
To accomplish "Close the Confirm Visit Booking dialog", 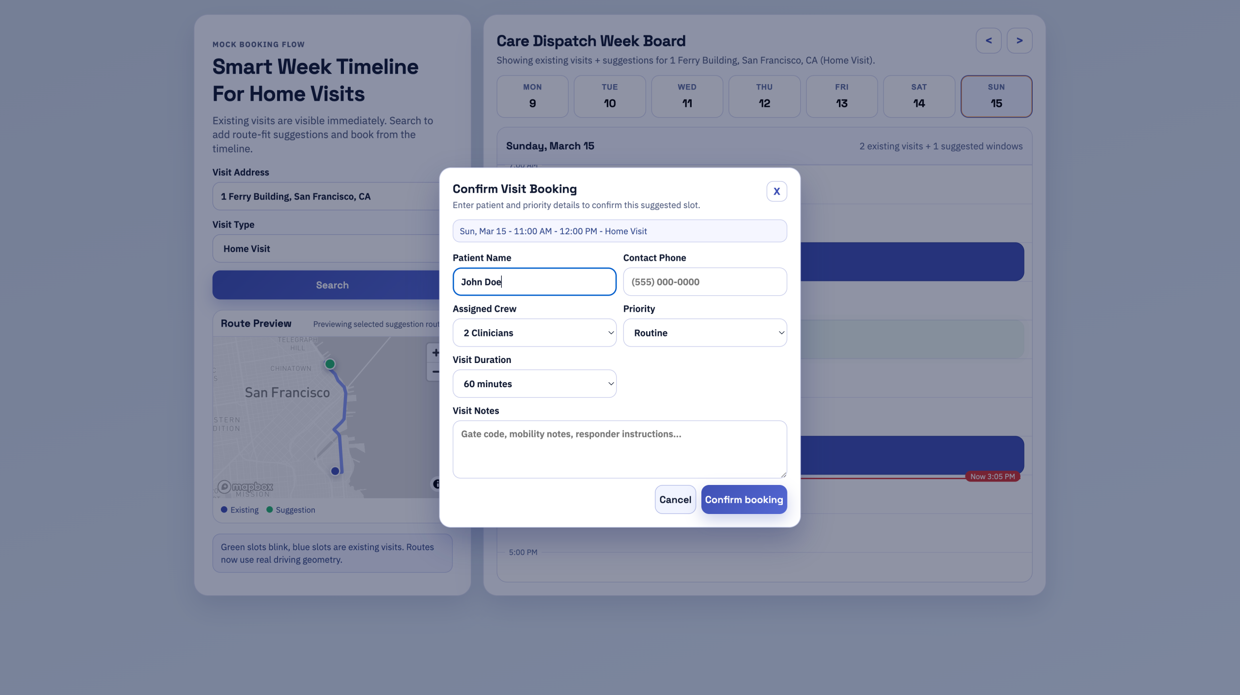I will 776,191.
